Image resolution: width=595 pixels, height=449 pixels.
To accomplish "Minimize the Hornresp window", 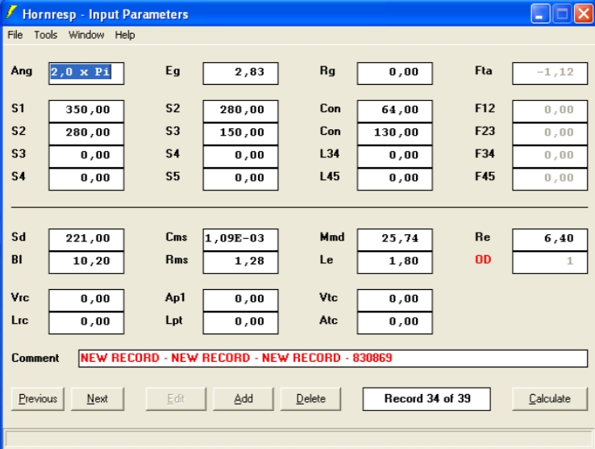I will pyautogui.click(x=540, y=14).
